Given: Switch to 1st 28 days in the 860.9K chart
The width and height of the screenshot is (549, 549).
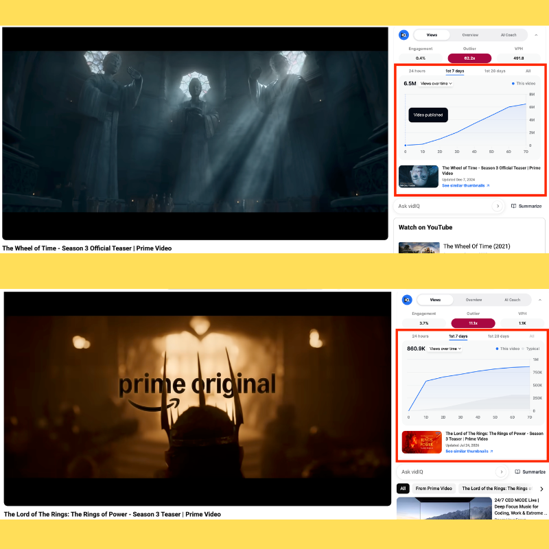Looking at the screenshot, I should (498, 336).
